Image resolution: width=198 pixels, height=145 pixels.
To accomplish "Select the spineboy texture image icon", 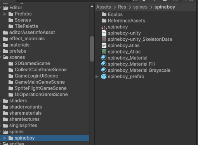I will coord(104,27).
